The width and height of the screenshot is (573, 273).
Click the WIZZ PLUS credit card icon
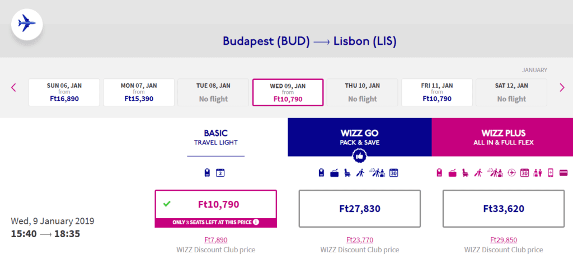563,172
